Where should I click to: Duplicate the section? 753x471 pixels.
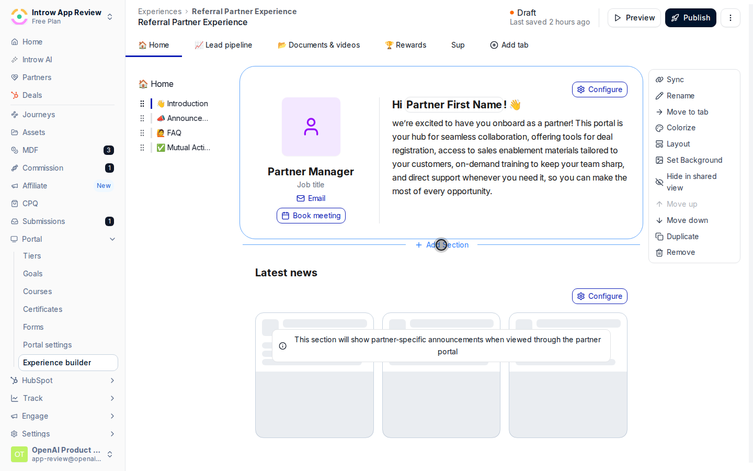pos(677,237)
